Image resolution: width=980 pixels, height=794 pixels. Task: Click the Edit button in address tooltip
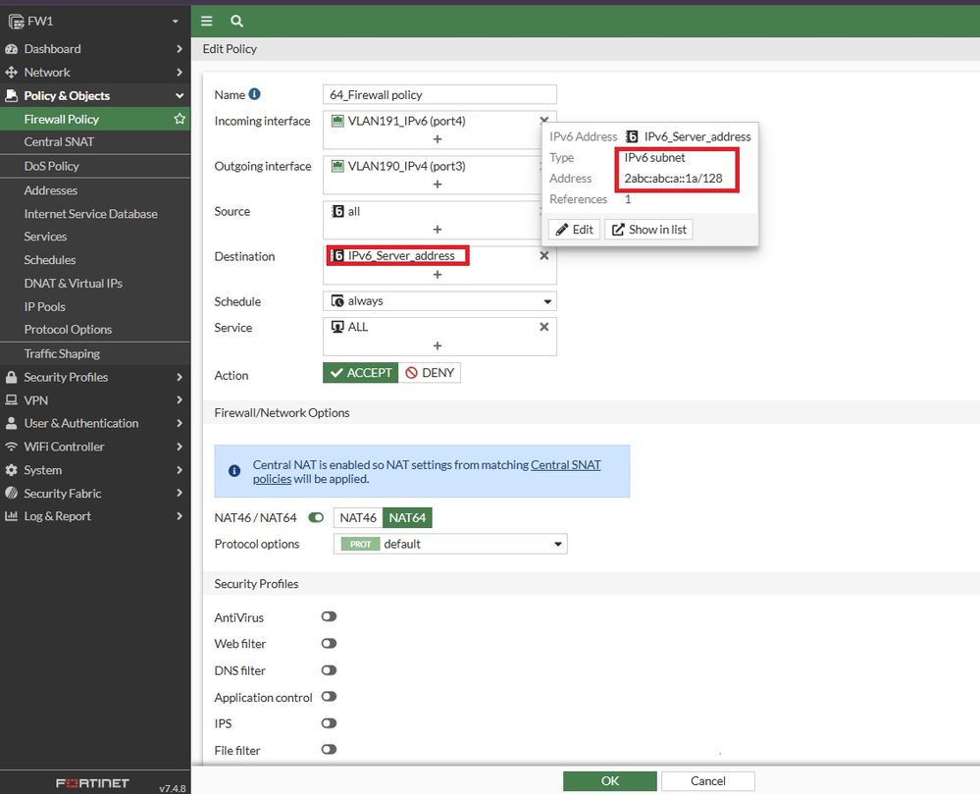[x=574, y=230]
